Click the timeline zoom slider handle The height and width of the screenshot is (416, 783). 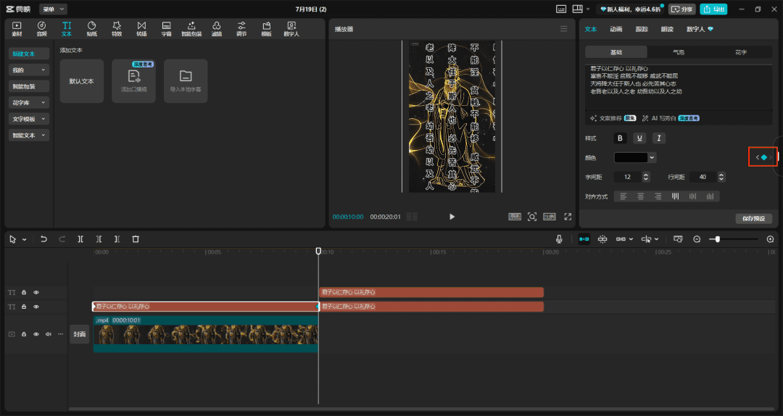coord(717,239)
